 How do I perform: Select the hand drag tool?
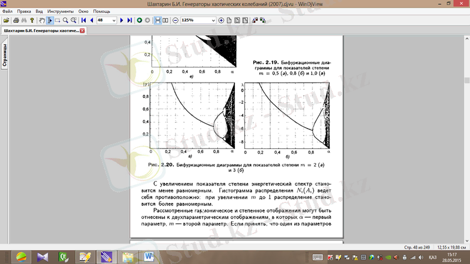(41, 20)
